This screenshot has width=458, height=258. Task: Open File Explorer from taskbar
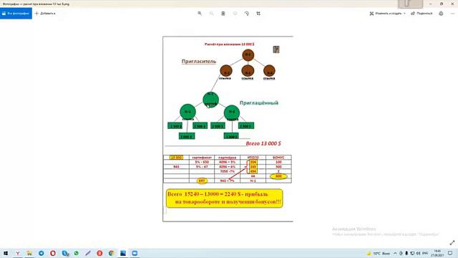click(29, 253)
